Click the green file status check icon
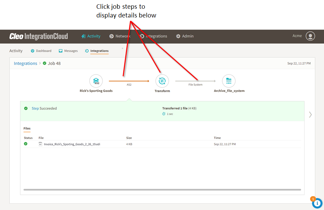The width and height of the screenshot is (324, 210). click(26, 144)
